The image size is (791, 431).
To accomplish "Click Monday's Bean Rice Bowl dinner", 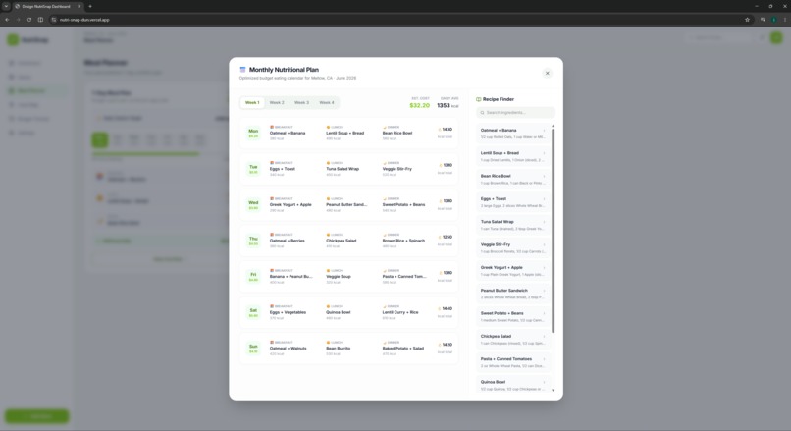I will pos(397,134).
